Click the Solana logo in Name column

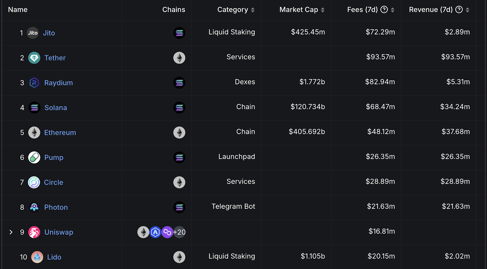(x=34, y=107)
